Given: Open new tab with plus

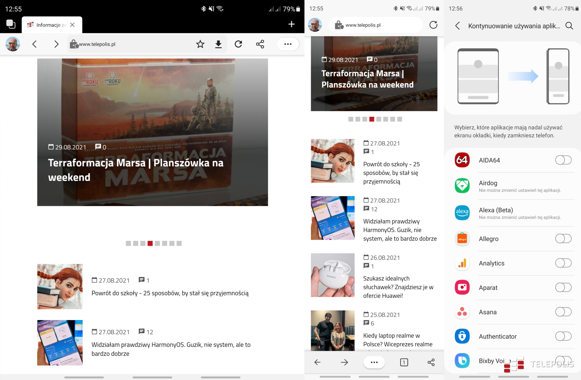Looking at the screenshot, I should 291,24.
